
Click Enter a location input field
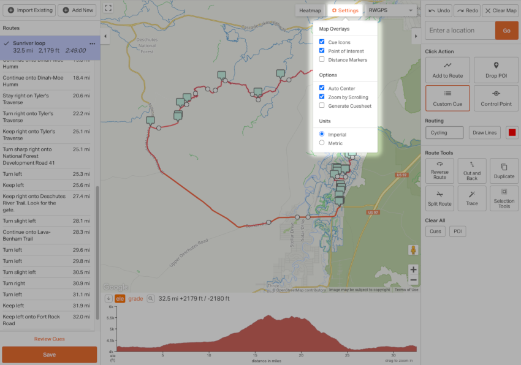(x=460, y=31)
